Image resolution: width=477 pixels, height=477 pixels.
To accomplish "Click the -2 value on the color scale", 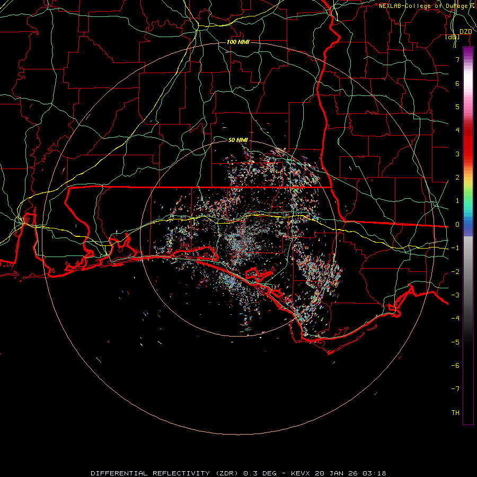I will coord(455,272).
